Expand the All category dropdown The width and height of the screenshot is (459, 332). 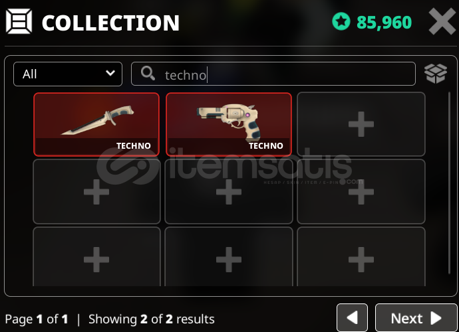[x=68, y=74]
